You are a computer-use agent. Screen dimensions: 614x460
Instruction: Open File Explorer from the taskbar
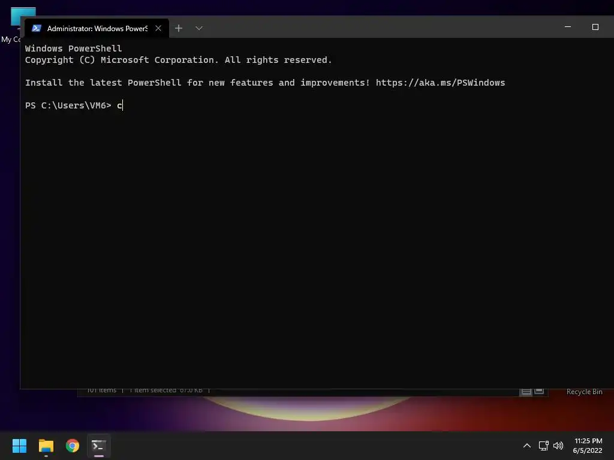pyautogui.click(x=46, y=446)
